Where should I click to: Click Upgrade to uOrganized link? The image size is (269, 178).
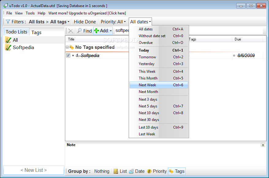click(x=87, y=13)
